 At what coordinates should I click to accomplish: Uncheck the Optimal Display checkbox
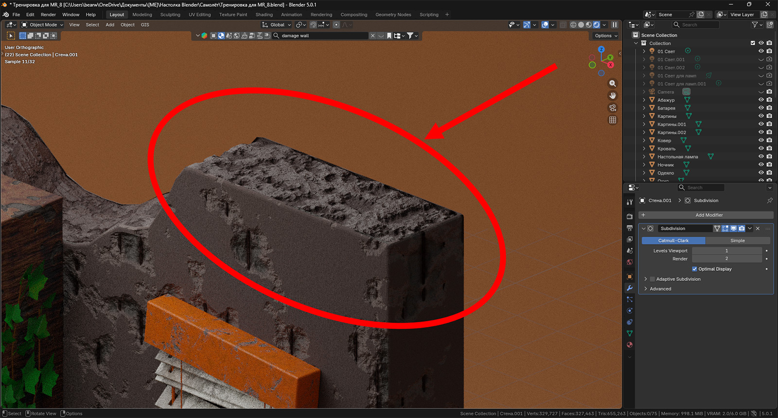[x=694, y=269]
